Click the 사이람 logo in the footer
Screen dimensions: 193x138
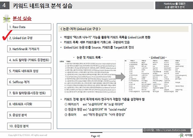(186, 135)
